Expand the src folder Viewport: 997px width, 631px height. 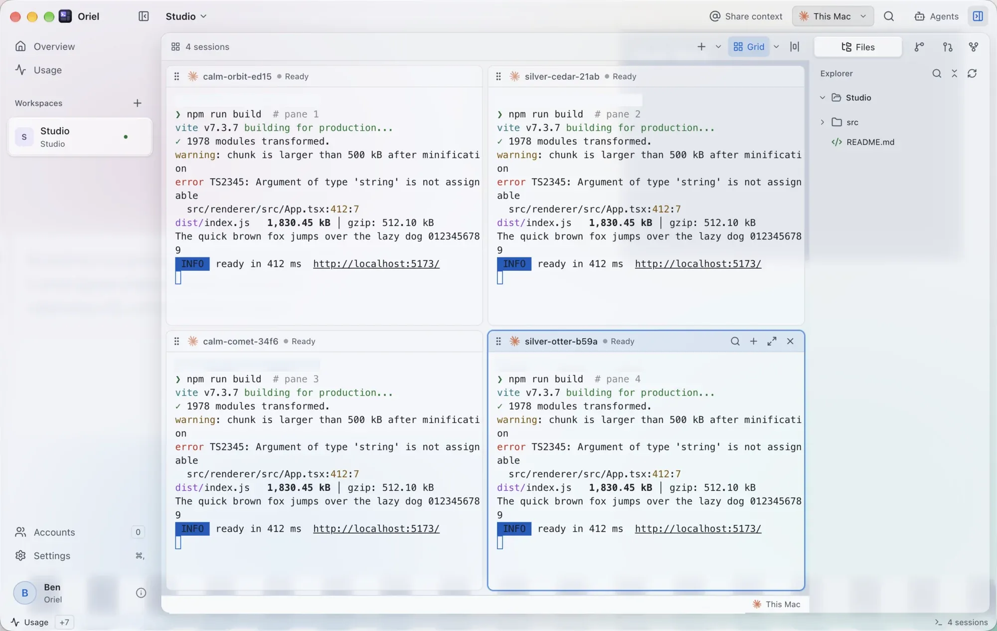pos(823,122)
